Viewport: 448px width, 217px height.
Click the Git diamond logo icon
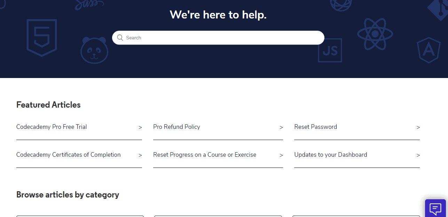438,10
